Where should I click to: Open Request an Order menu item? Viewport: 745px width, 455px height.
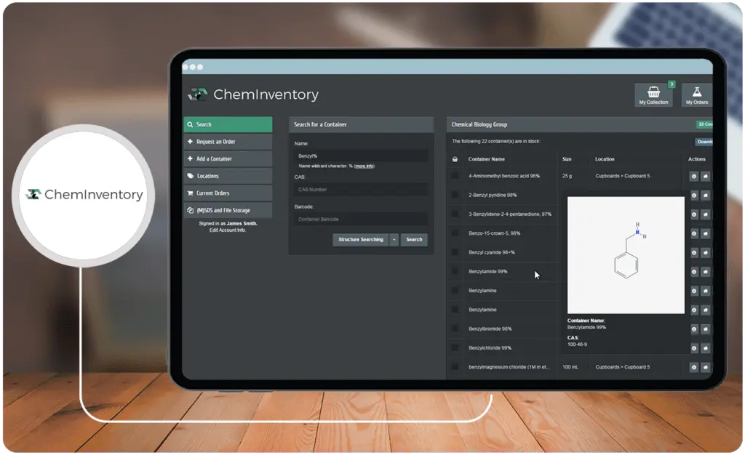point(228,142)
